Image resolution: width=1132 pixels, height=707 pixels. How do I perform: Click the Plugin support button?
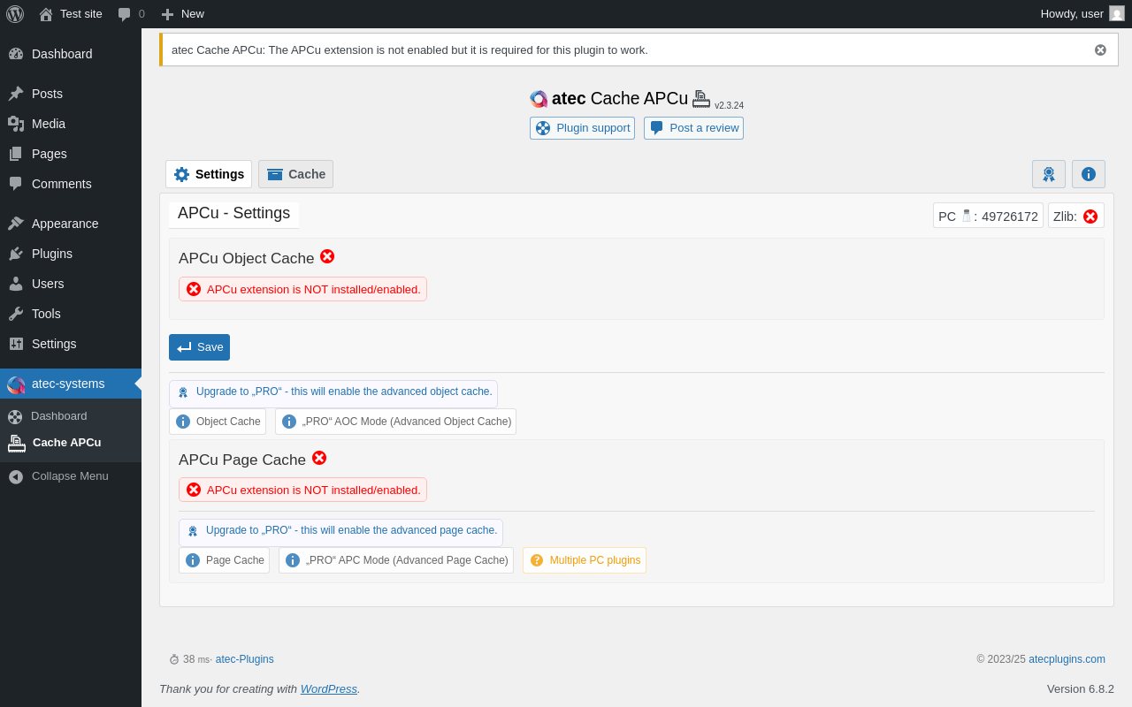click(582, 128)
